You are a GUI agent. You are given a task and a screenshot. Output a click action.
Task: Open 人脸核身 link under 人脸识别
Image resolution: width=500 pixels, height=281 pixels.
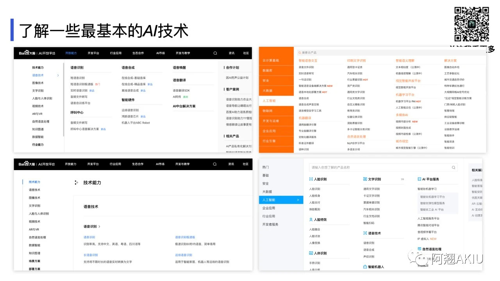point(314,196)
